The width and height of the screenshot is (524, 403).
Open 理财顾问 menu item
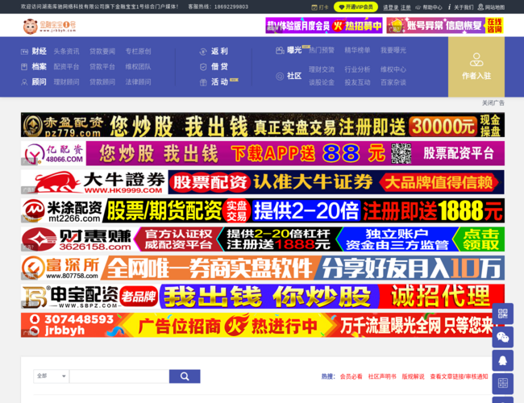pos(66,82)
